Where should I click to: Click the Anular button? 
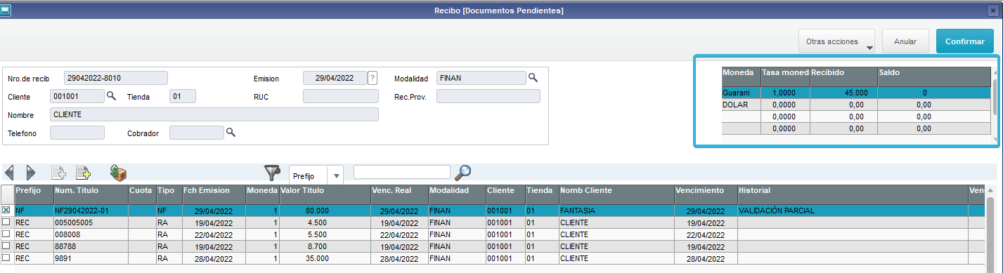click(x=905, y=41)
